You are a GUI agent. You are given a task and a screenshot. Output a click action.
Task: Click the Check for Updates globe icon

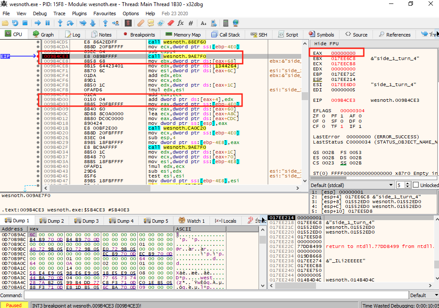pos(236,23)
